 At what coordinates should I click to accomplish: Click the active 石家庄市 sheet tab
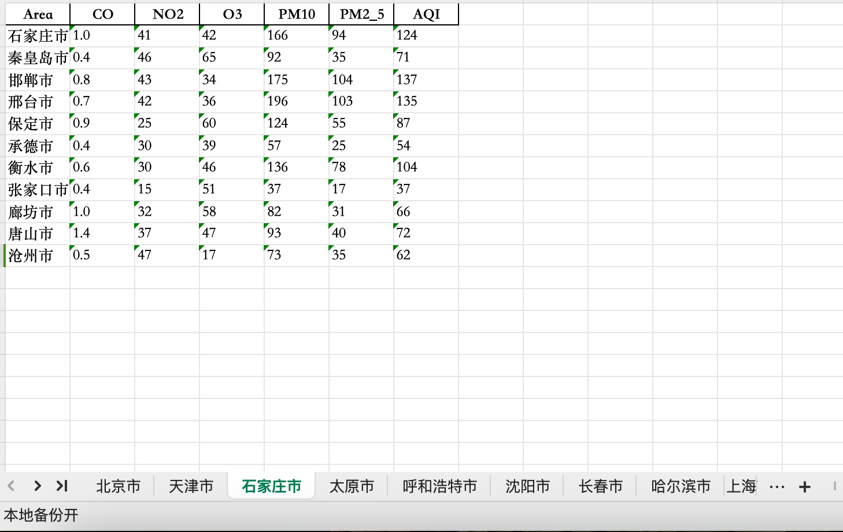click(x=271, y=486)
